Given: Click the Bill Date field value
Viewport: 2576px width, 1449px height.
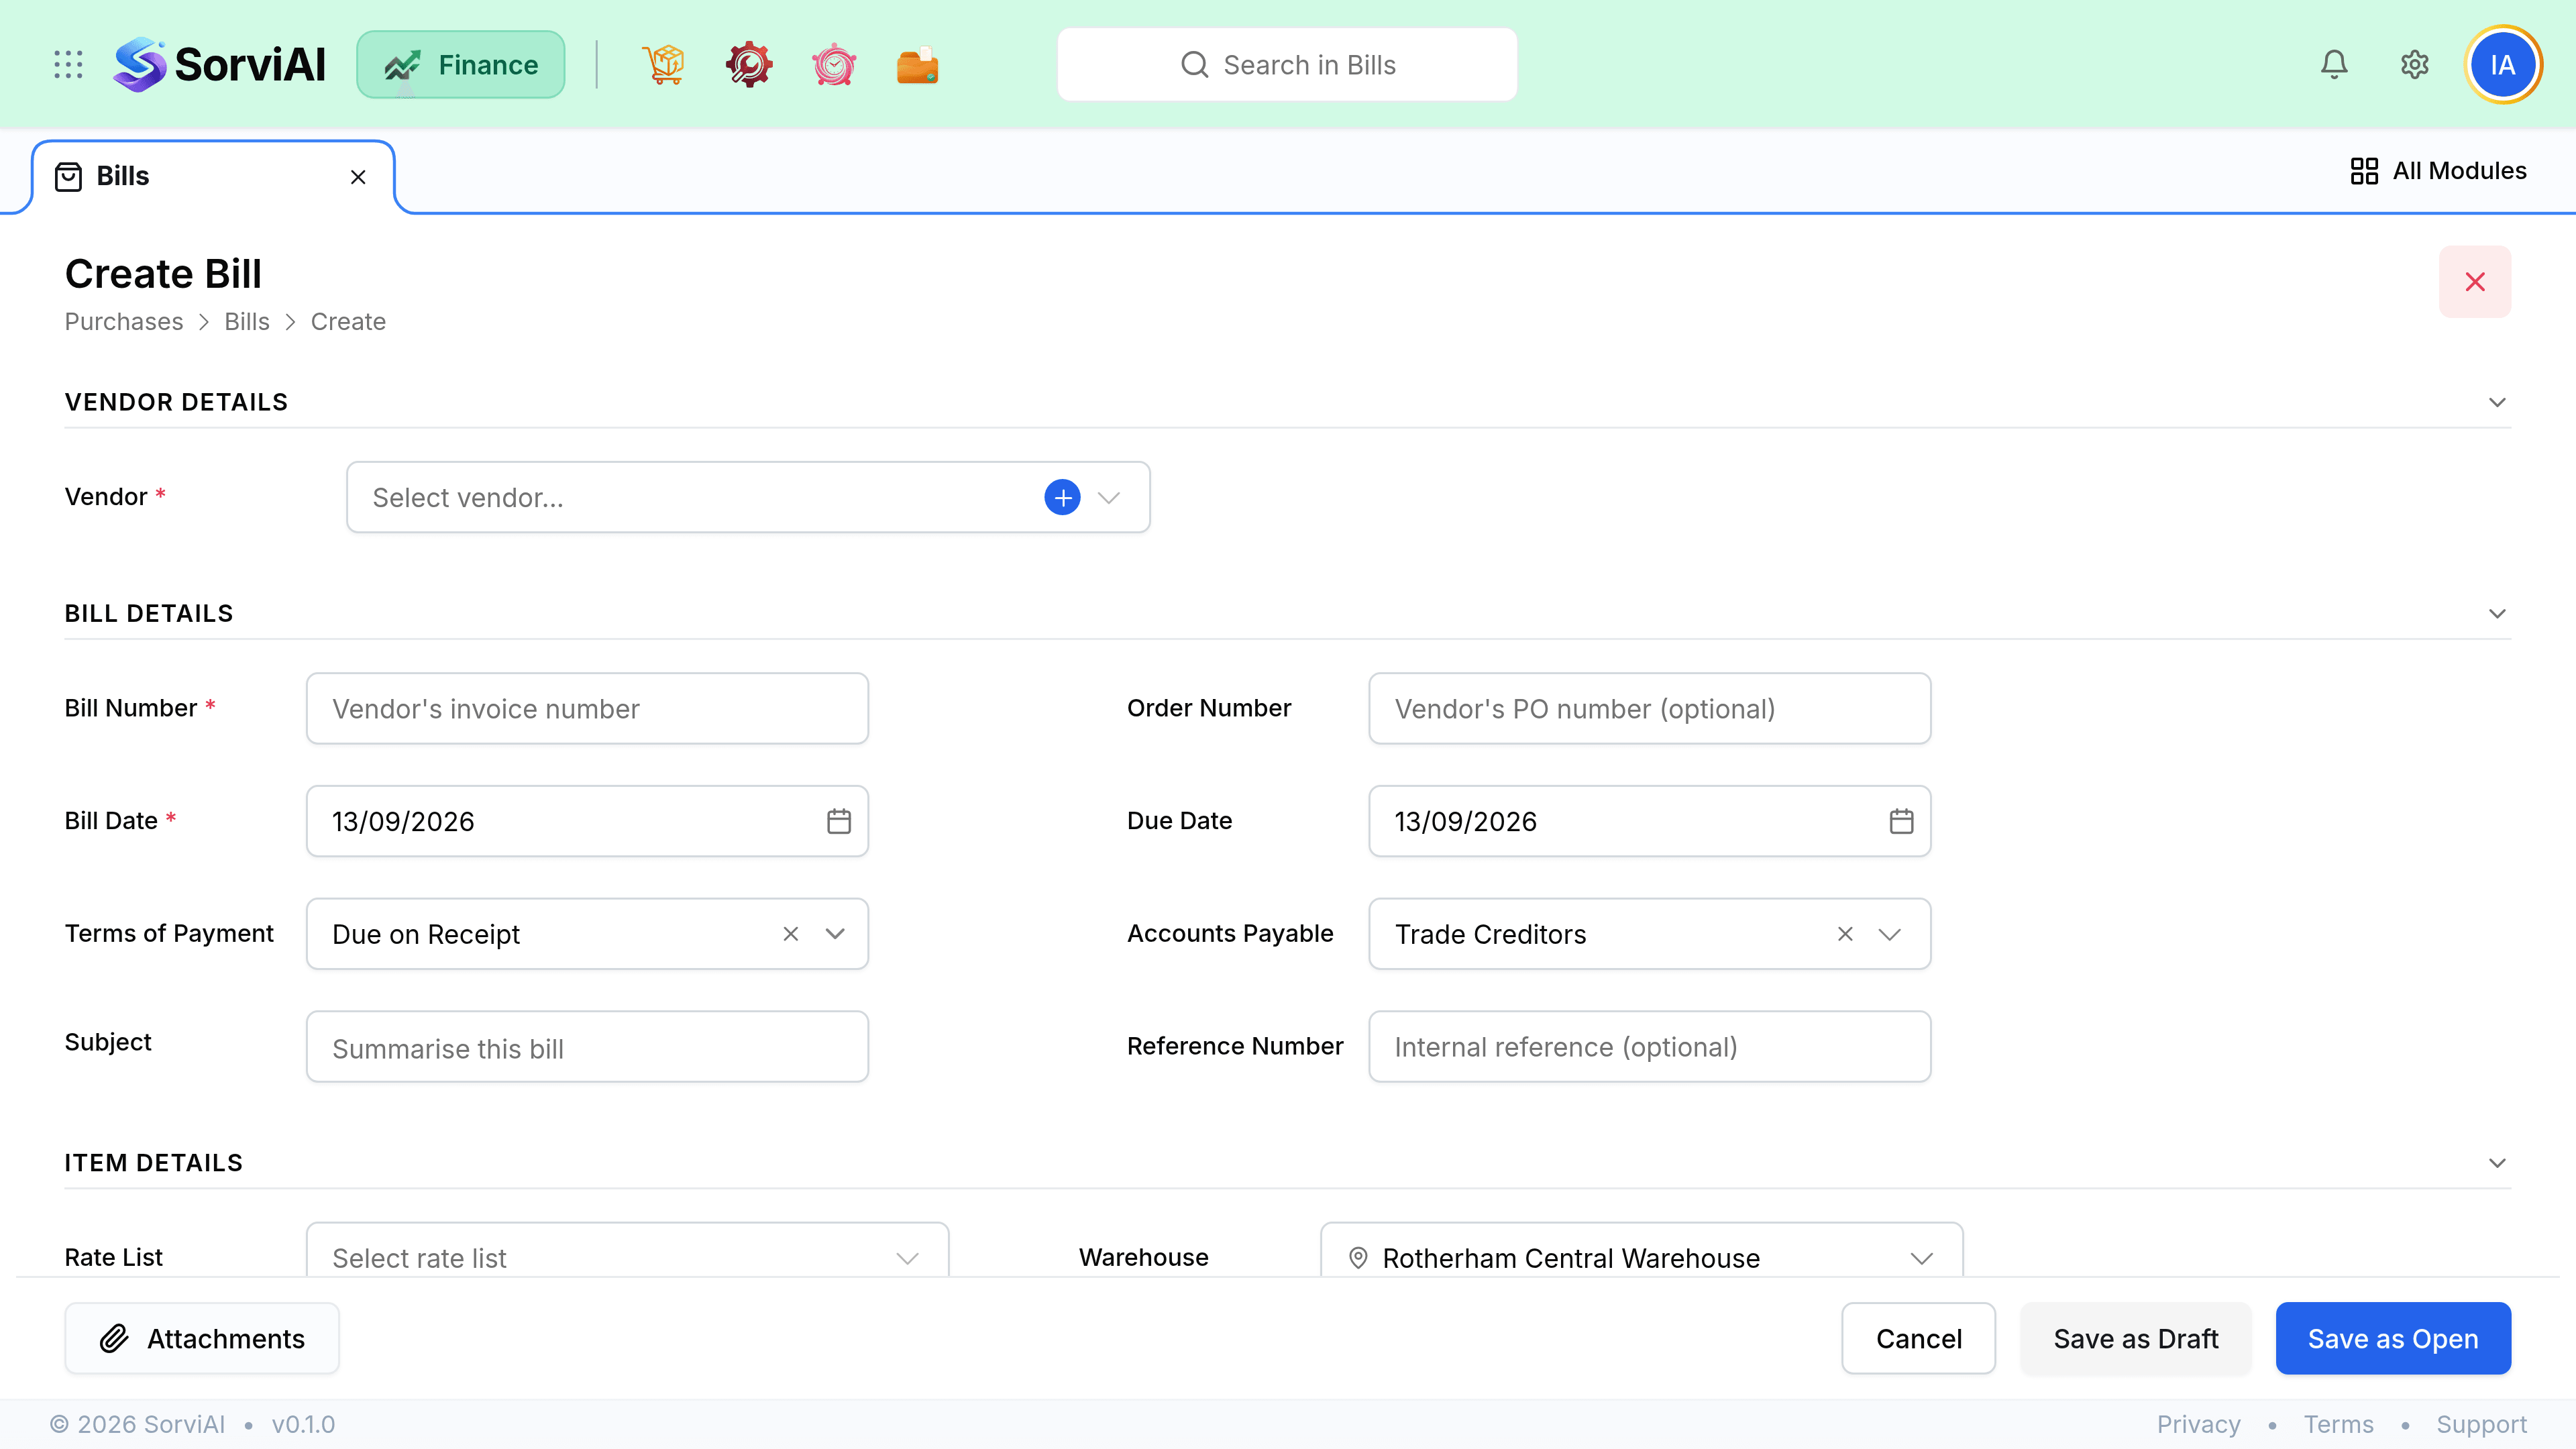Looking at the screenshot, I should click(403, 821).
